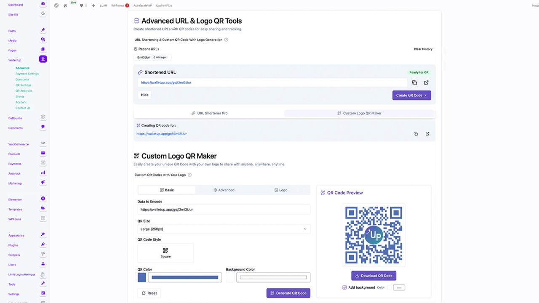
Task: Switch to the Logo tab
Action: [281, 190]
